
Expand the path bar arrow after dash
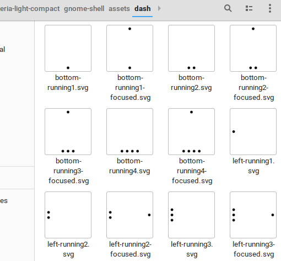pos(159,8)
